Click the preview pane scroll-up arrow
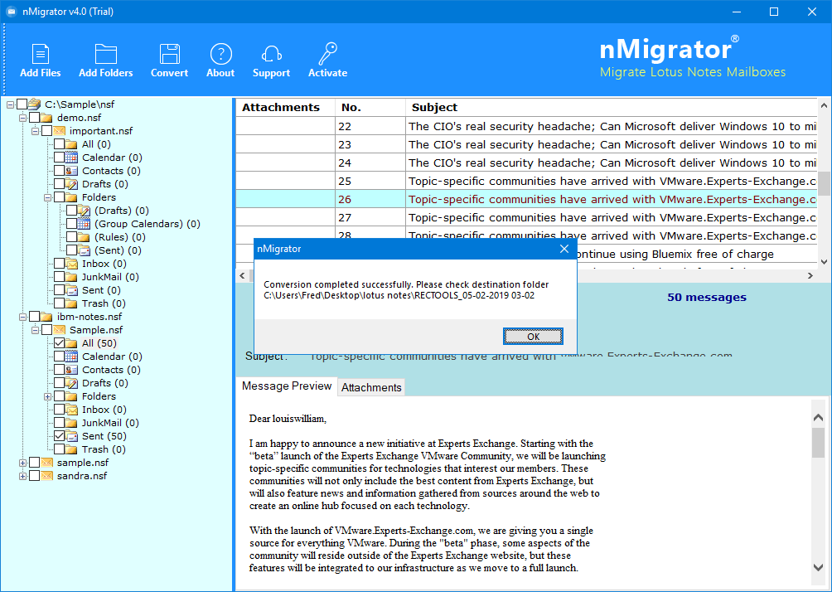The width and height of the screenshot is (832, 592). coord(818,418)
